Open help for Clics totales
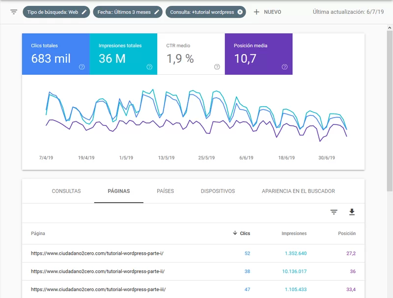This screenshot has height=298, width=393. point(82,67)
